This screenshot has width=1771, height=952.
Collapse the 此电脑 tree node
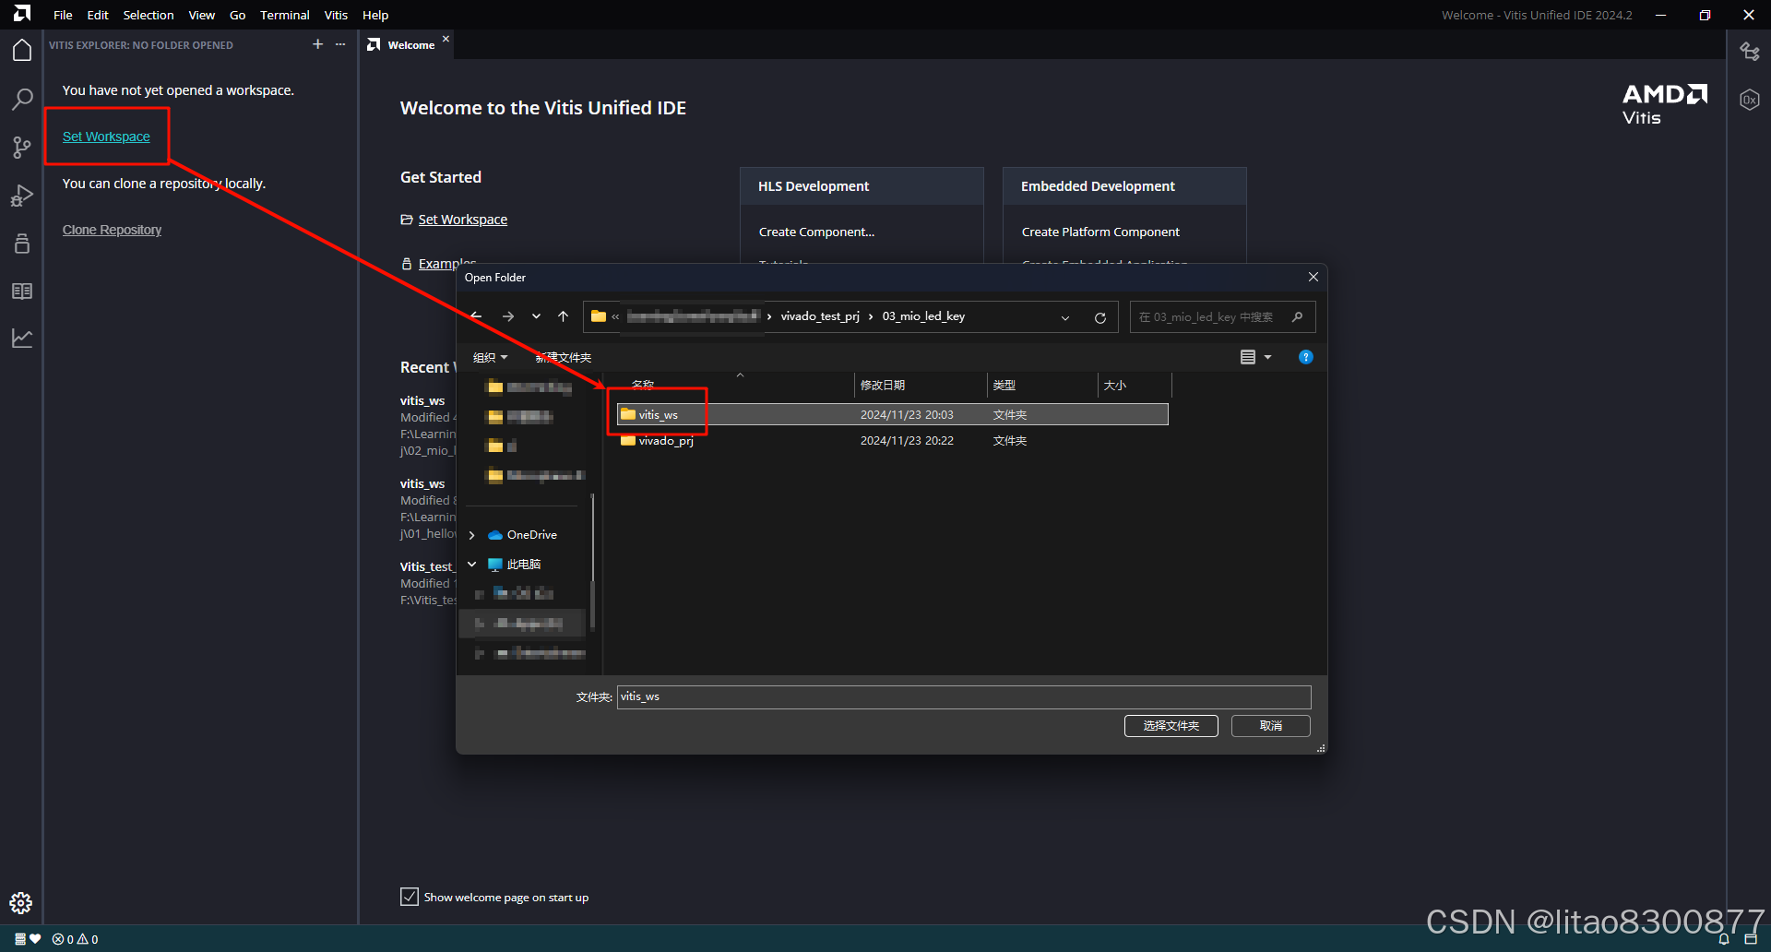(472, 565)
